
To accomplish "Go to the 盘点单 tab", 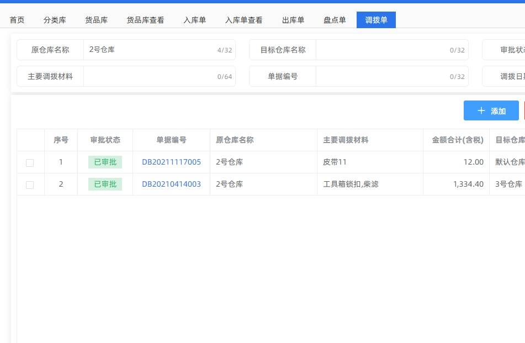I will (335, 20).
